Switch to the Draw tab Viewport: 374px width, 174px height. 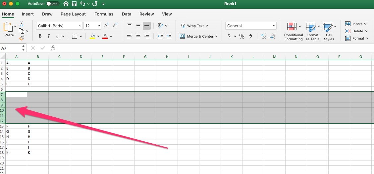47,14
